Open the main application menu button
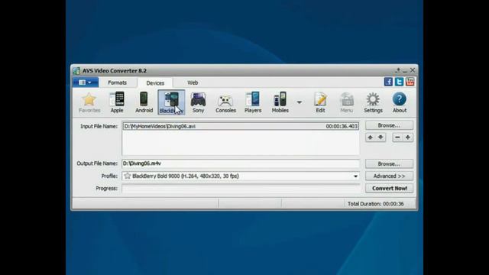This screenshot has height=275, width=489. pos(86,82)
